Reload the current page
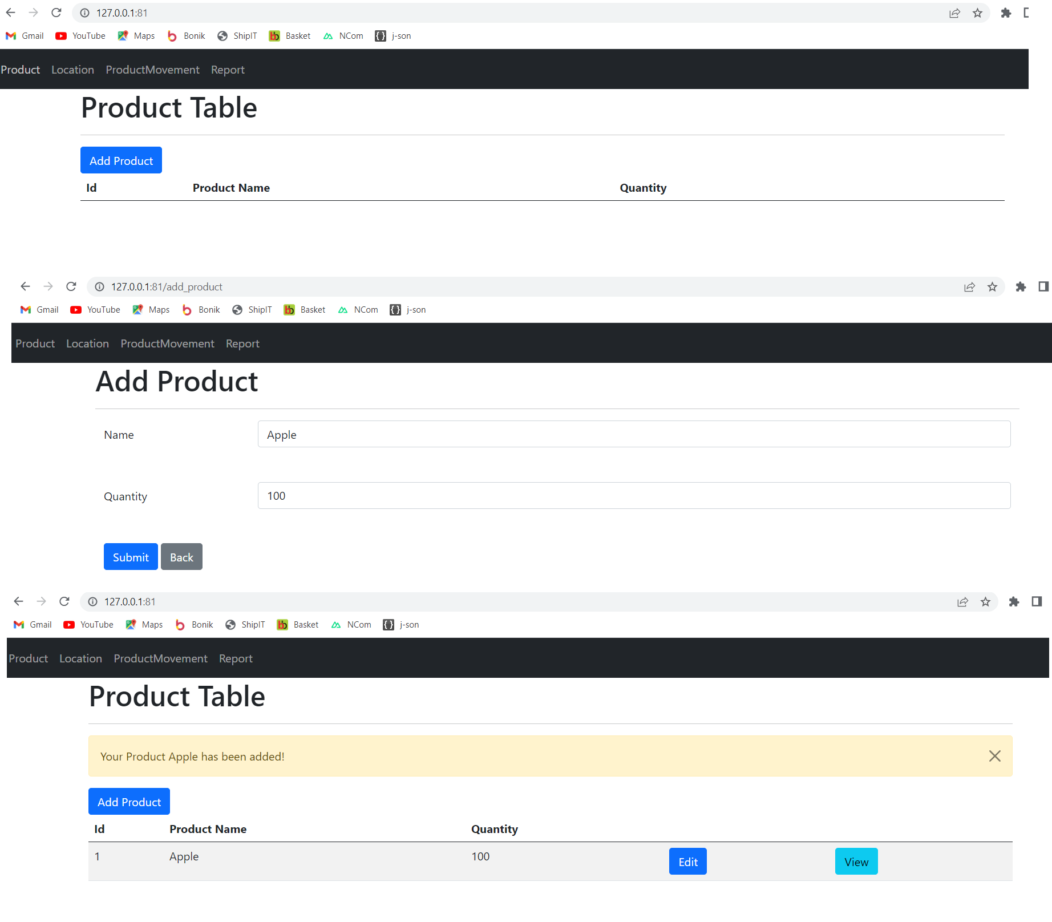The width and height of the screenshot is (1052, 922). click(x=56, y=13)
